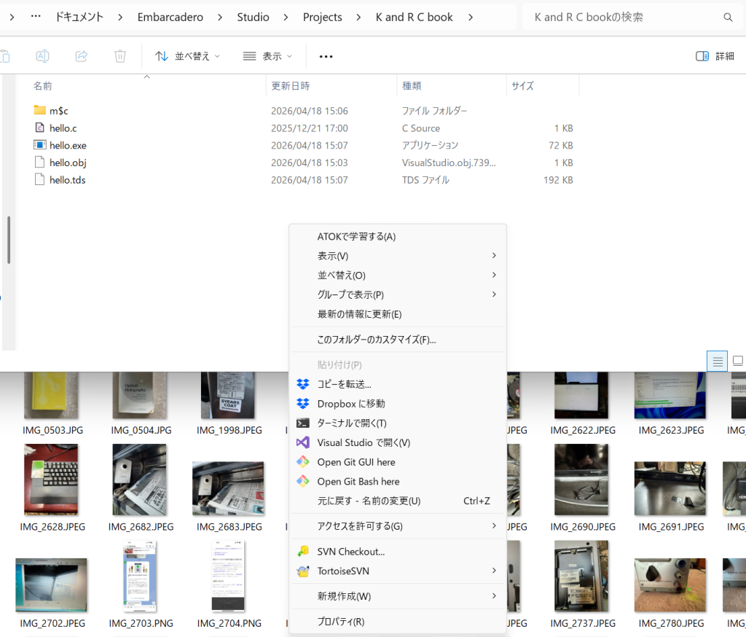Select プロパティ(R) from context menu
746x637 pixels.
tap(341, 622)
